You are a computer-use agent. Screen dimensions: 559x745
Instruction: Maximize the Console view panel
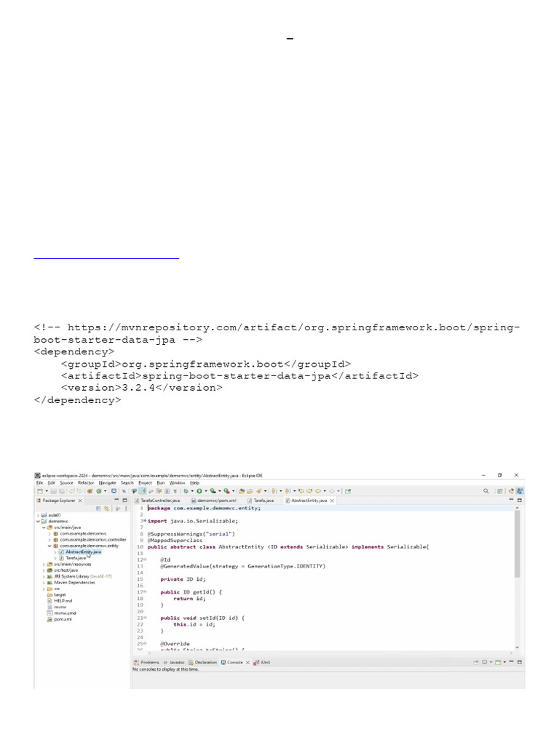pos(520,662)
